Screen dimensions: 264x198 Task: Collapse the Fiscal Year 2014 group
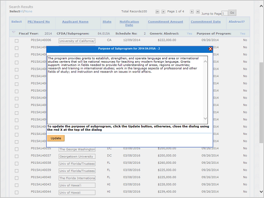(14, 32)
